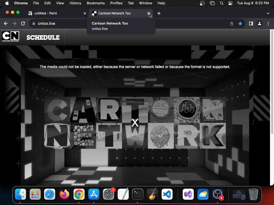
Task: Launch Safari from the Dock
Action: coord(50,194)
